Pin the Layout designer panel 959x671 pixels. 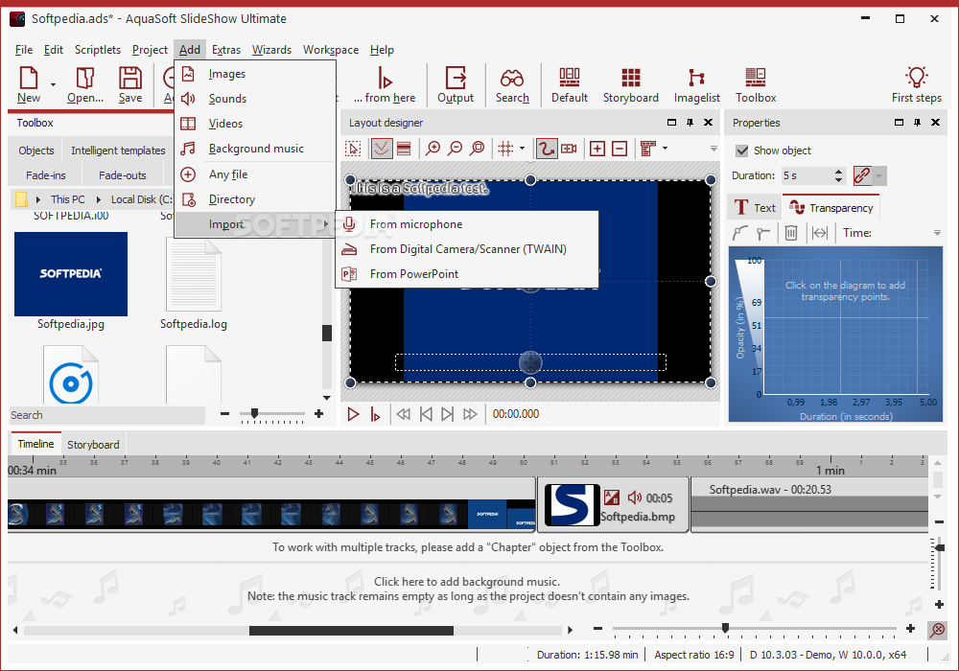tap(690, 123)
